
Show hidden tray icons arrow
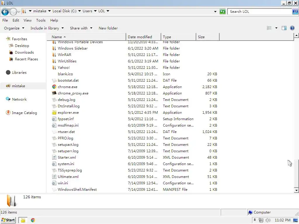255,220
